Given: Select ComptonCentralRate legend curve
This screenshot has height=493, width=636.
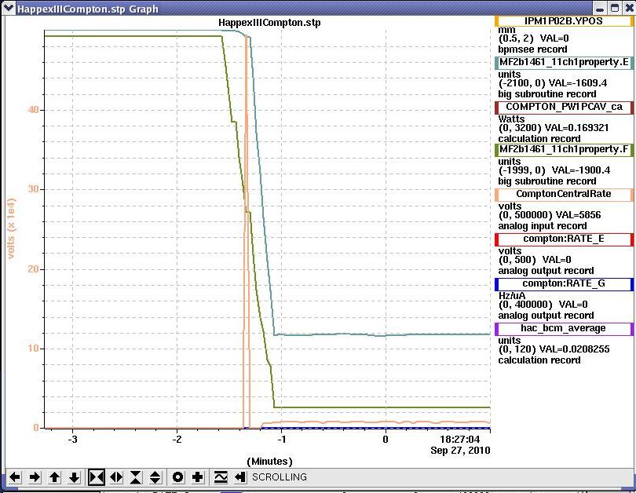Looking at the screenshot, I should click(564, 194).
